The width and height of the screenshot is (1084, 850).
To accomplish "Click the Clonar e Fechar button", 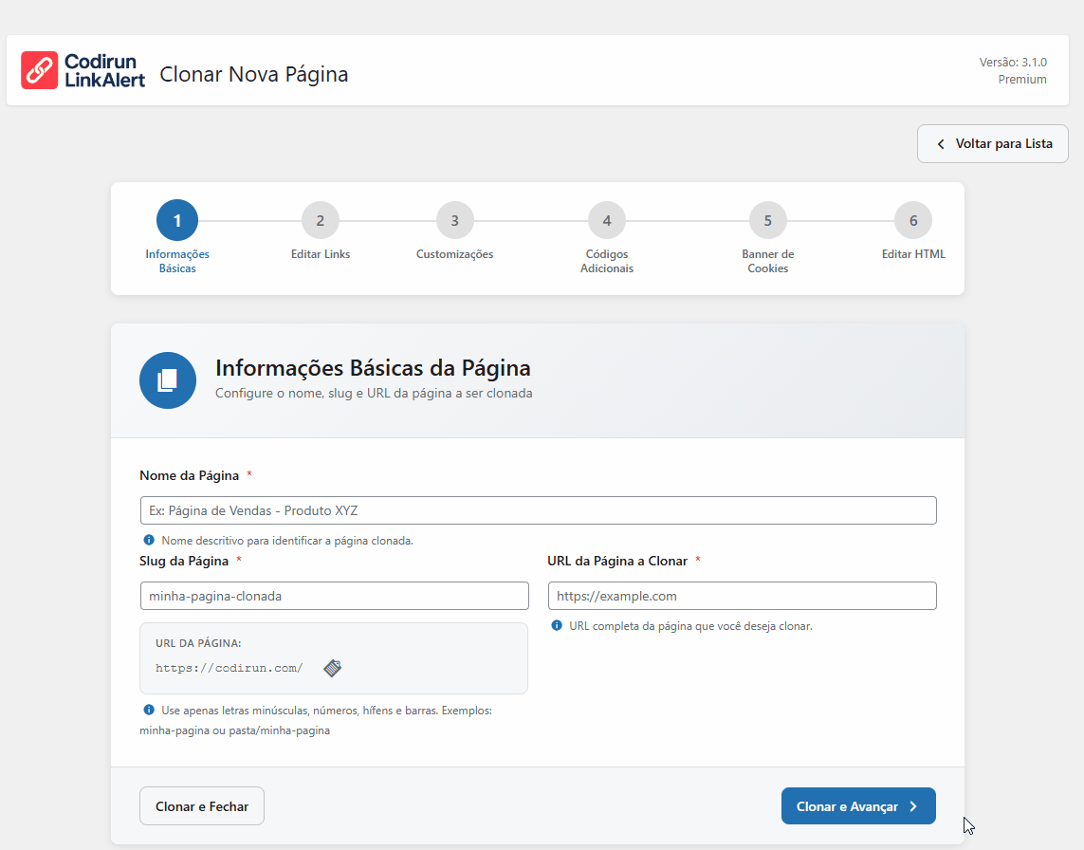I will pyautogui.click(x=202, y=806).
